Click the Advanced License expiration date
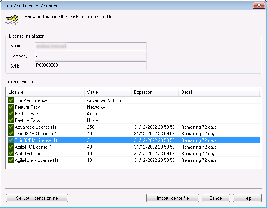Image resolution: width=267 pixels, height=208 pixels. [154, 127]
